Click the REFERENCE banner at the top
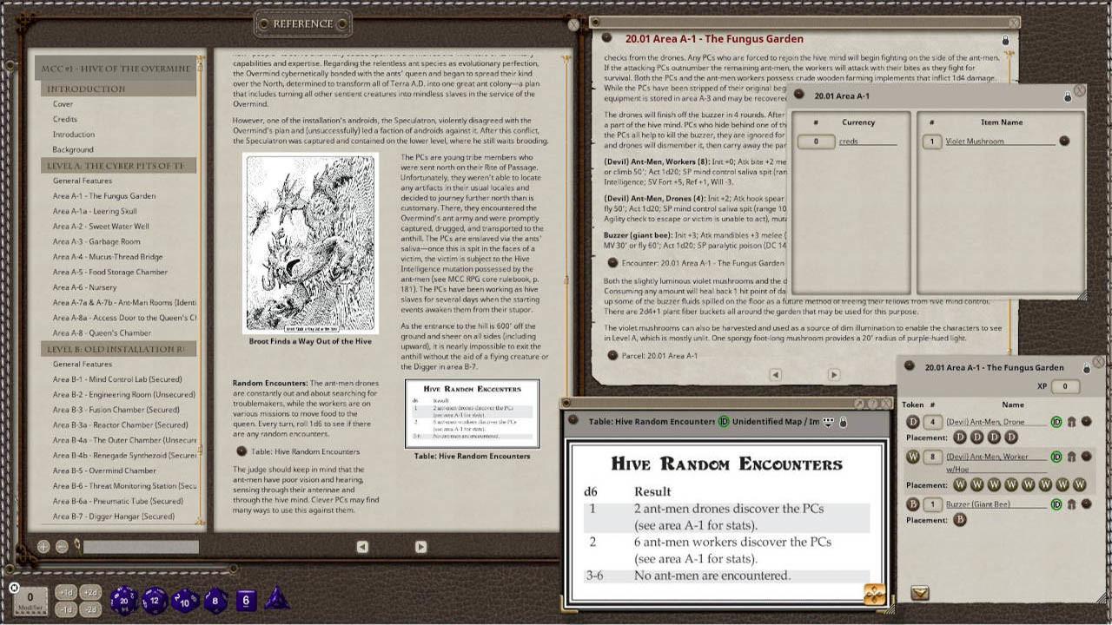This screenshot has height=625, width=1112. point(301,23)
